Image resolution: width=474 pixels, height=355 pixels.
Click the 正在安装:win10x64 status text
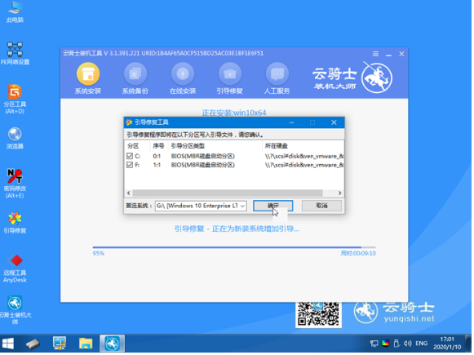coord(234,113)
